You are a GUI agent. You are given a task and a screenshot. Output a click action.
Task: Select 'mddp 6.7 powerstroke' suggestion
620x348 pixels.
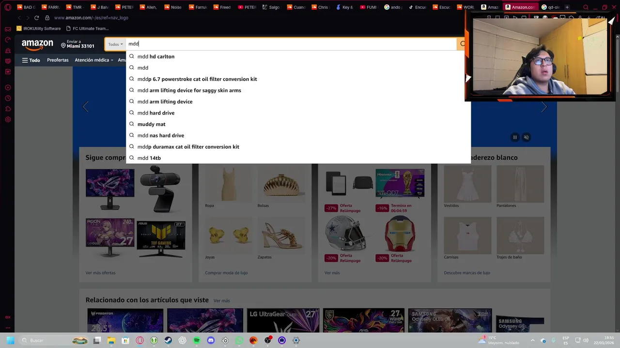(298, 79)
